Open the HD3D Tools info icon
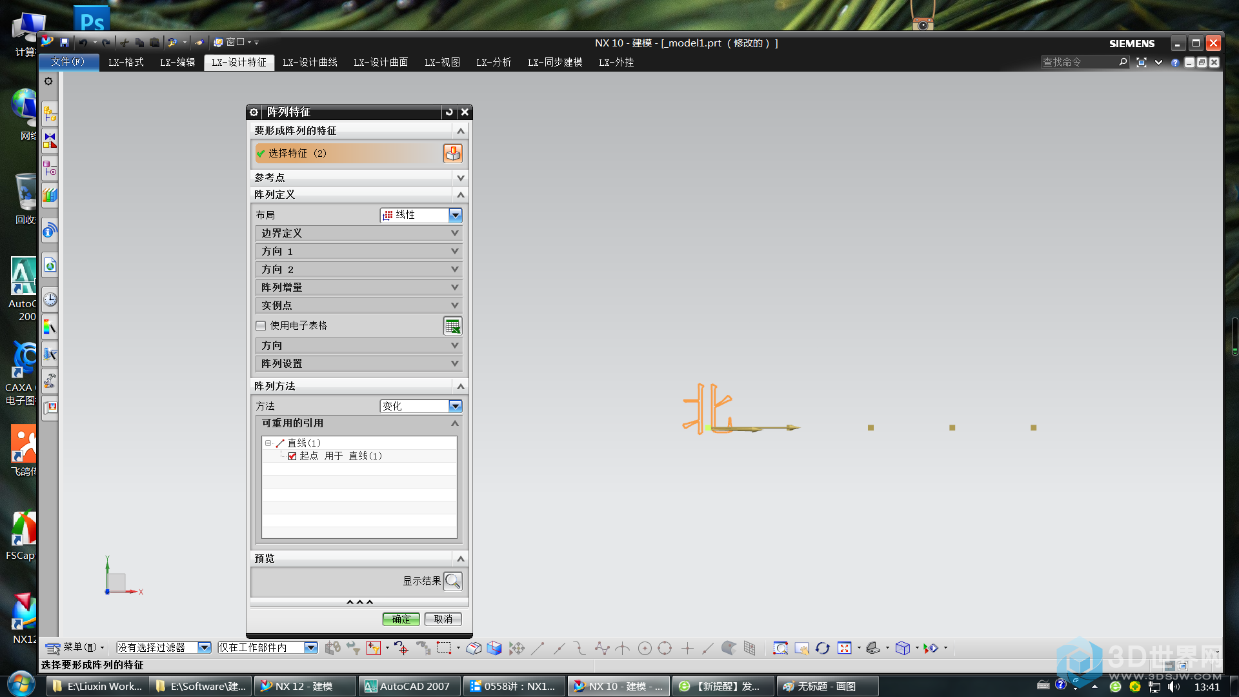The width and height of the screenshot is (1239, 697). point(50,231)
